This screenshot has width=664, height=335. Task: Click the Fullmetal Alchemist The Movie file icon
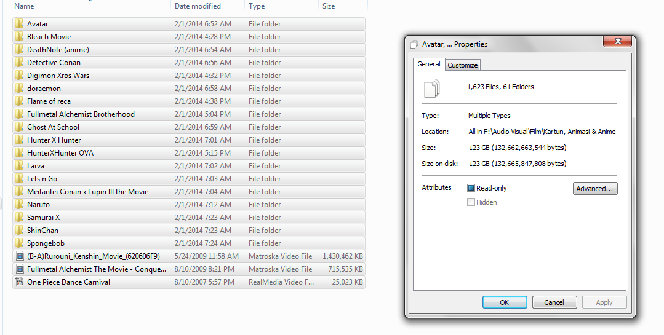19,269
